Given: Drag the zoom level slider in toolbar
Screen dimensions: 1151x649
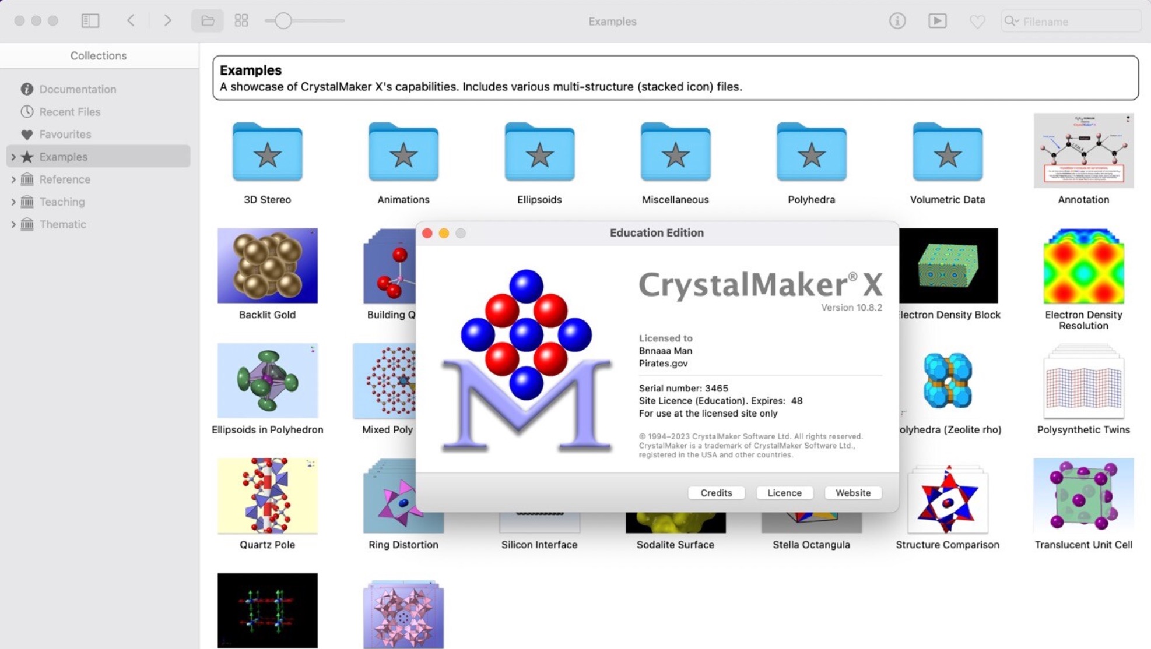Looking at the screenshot, I should (x=282, y=22).
